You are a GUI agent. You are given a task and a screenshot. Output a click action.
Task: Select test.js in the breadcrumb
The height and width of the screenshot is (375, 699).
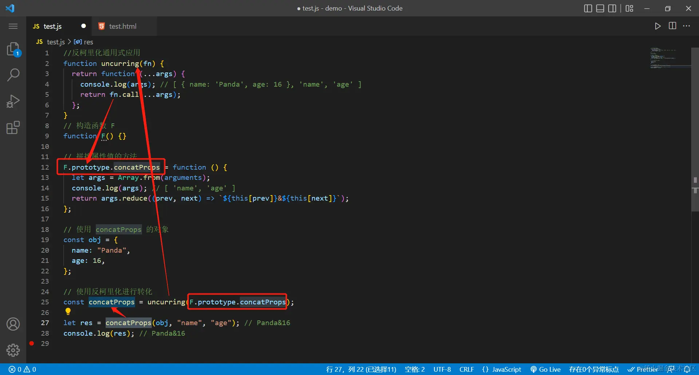click(x=56, y=42)
